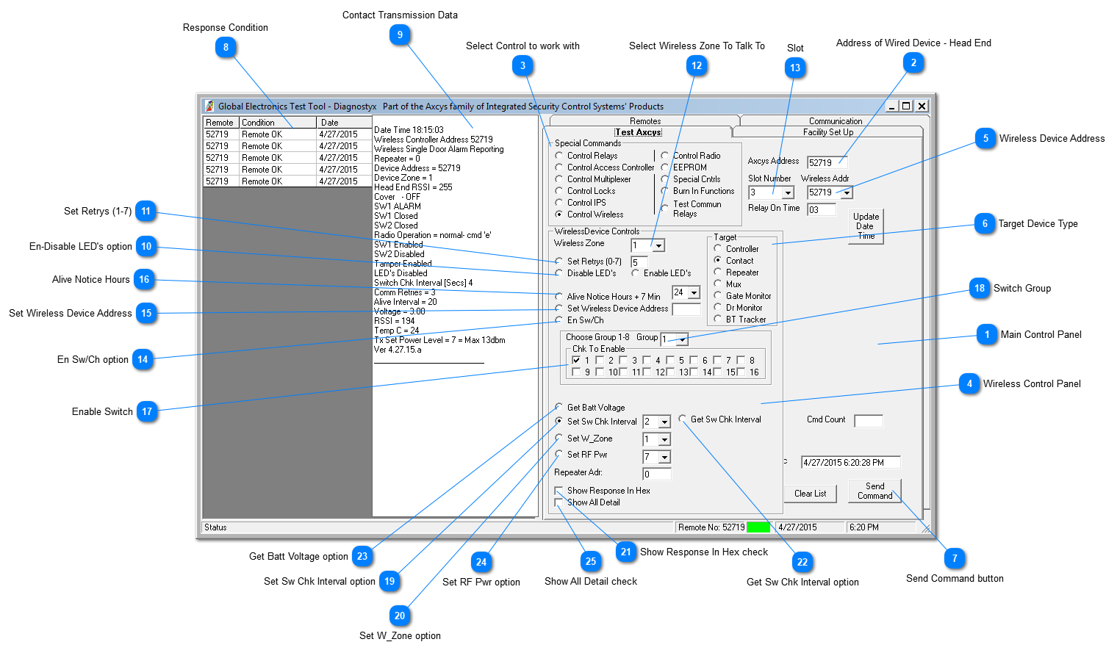1117x653 pixels.
Task: Select the Test Commun Relays option
Action: 665,209
